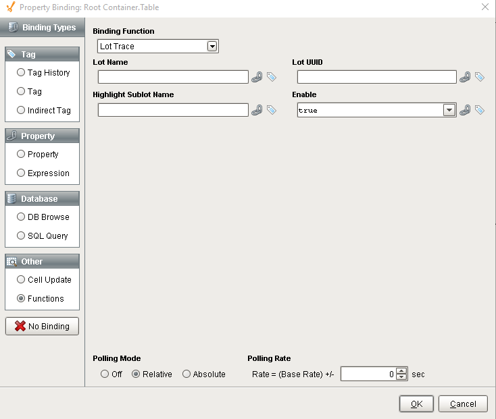496x419 pixels.
Task: Click the link icon beside Lot UUID
Action: [x=465, y=77]
